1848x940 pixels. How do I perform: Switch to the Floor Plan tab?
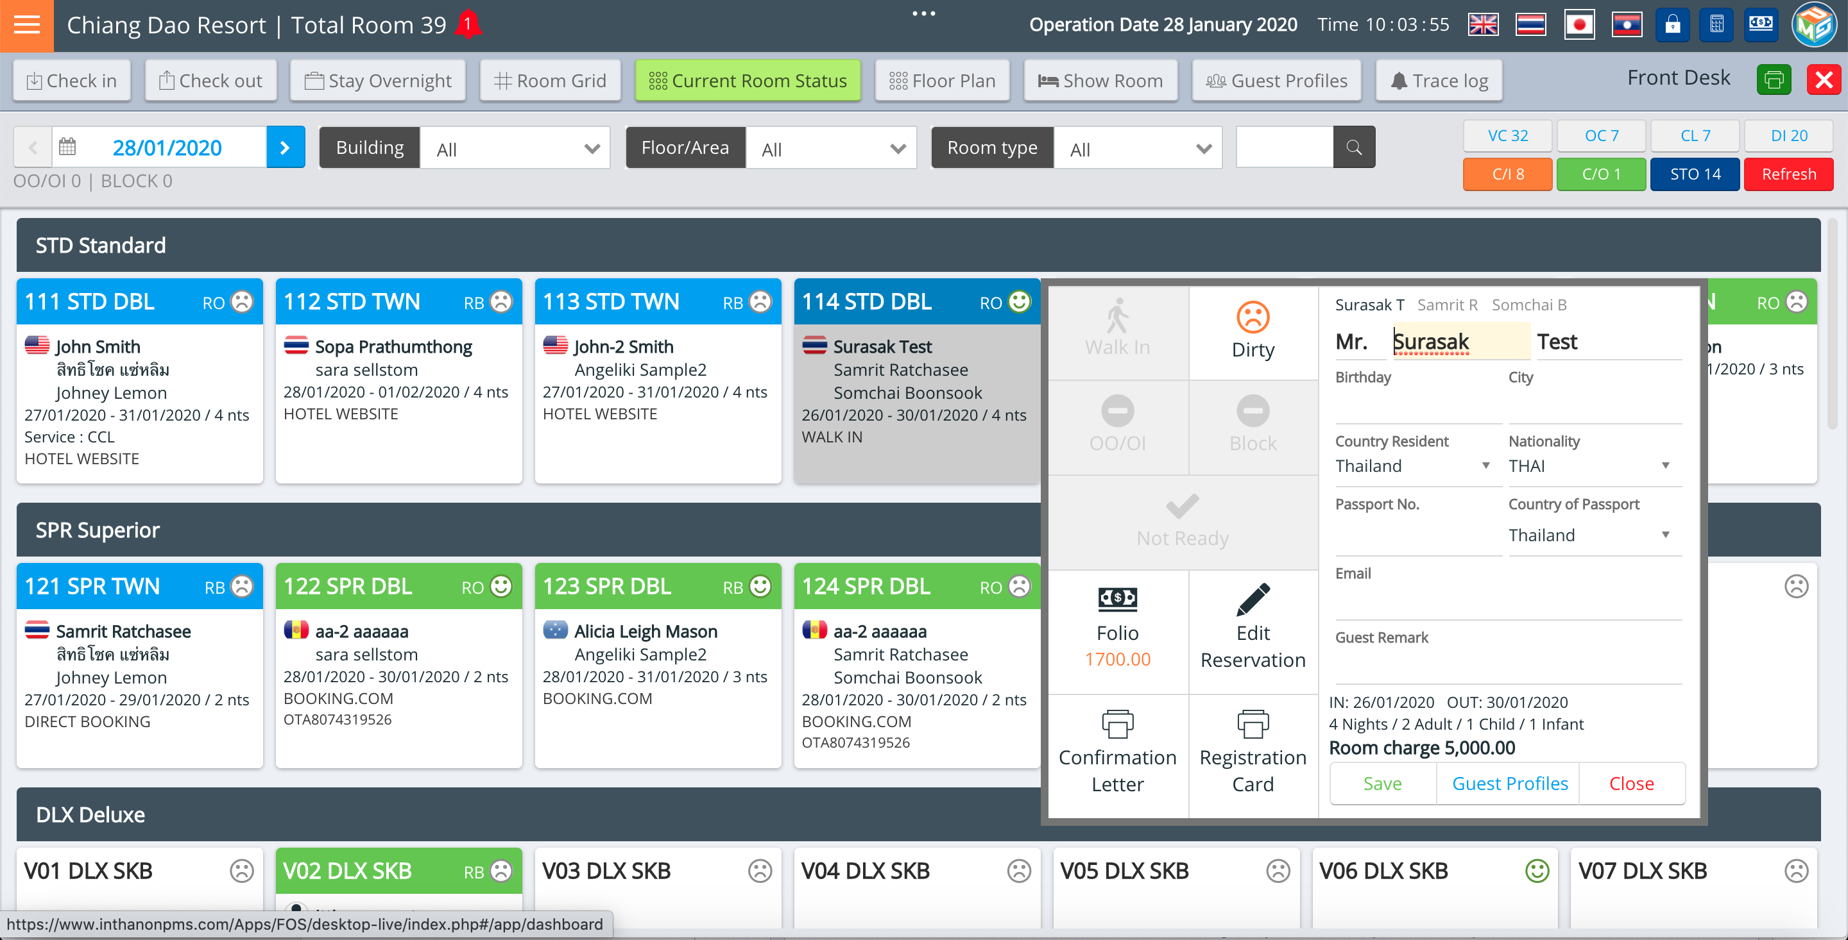[x=942, y=81]
